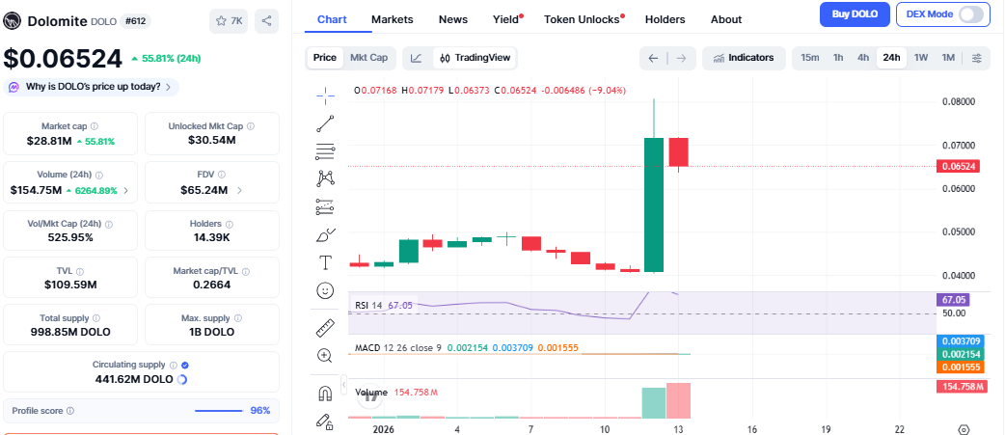The height and width of the screenshot is (435, 1005).
Task: Click the Max. supply info icon
Action: click(238, 317)
